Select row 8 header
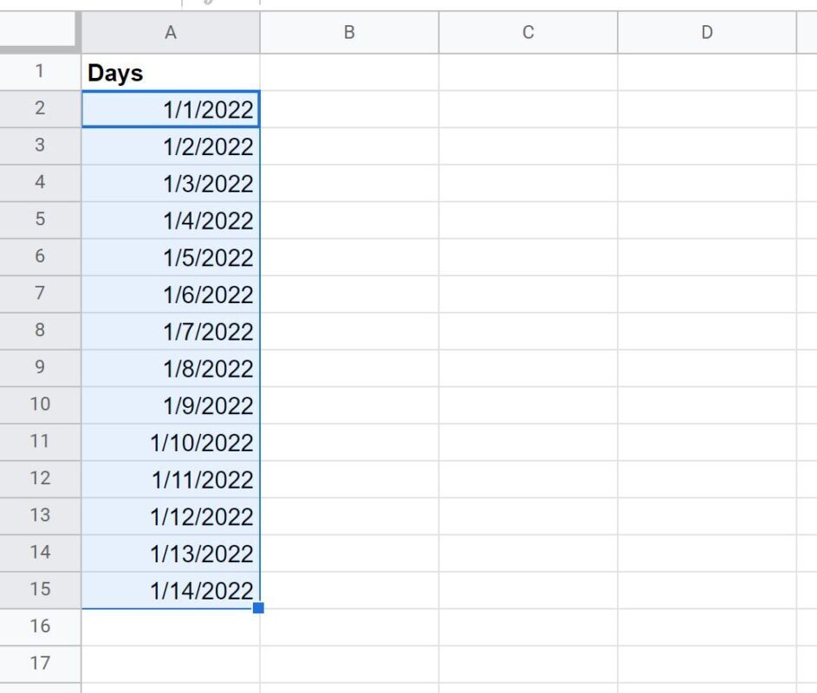Screen dimensions: 817x693 (40, 332)
